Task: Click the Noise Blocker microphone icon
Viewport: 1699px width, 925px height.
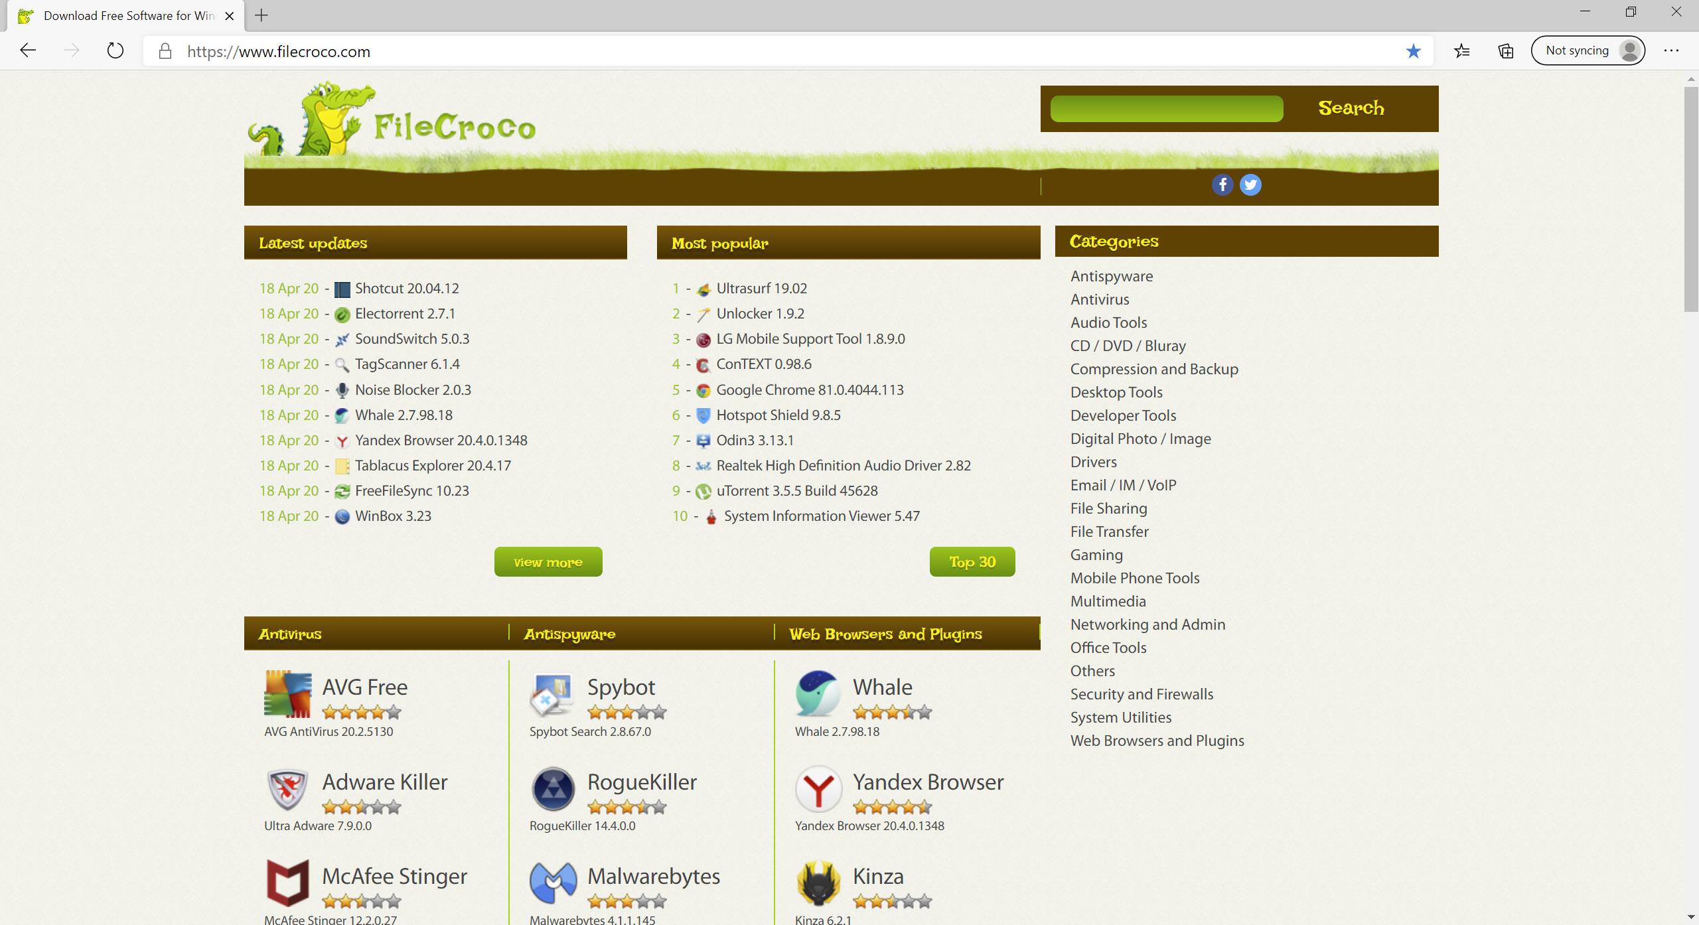Action: coord(342,390)
